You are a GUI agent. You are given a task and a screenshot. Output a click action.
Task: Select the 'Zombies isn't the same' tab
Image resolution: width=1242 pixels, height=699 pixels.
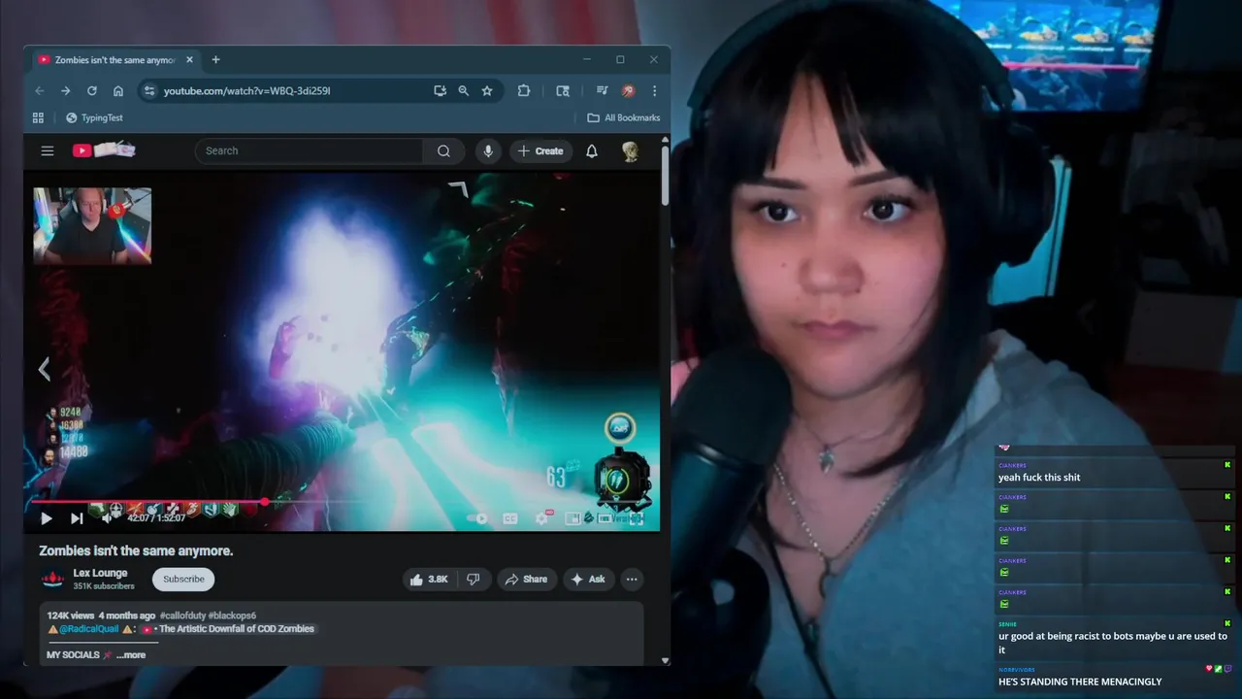coord(115,59)
